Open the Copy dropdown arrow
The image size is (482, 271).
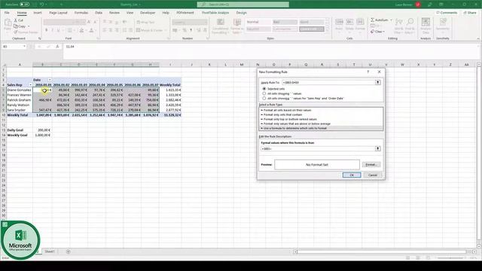click(29, 26)
